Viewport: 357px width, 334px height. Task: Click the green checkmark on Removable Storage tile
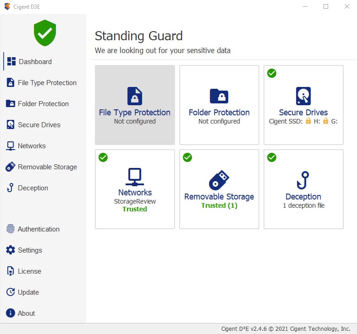point(187,157)
